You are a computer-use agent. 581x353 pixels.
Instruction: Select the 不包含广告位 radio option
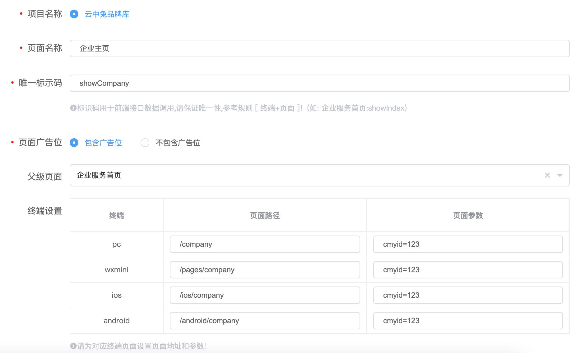pos(145,143)
